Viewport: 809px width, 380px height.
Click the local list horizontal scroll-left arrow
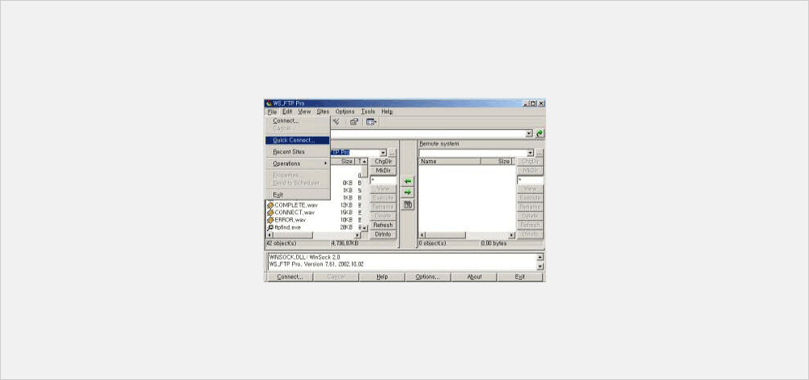pyautogui.click(x=269, y=235)
